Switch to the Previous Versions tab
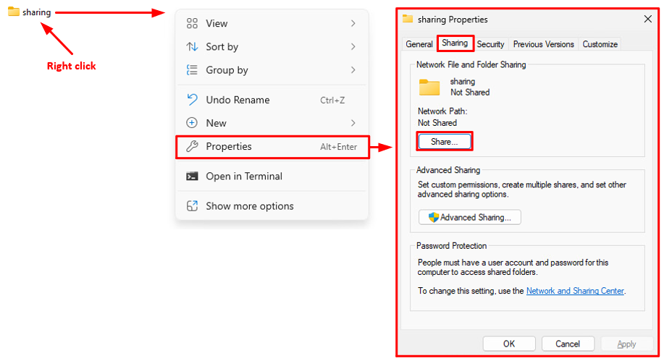Viewport: 664px width, 361px height. [x=543, y=44]
